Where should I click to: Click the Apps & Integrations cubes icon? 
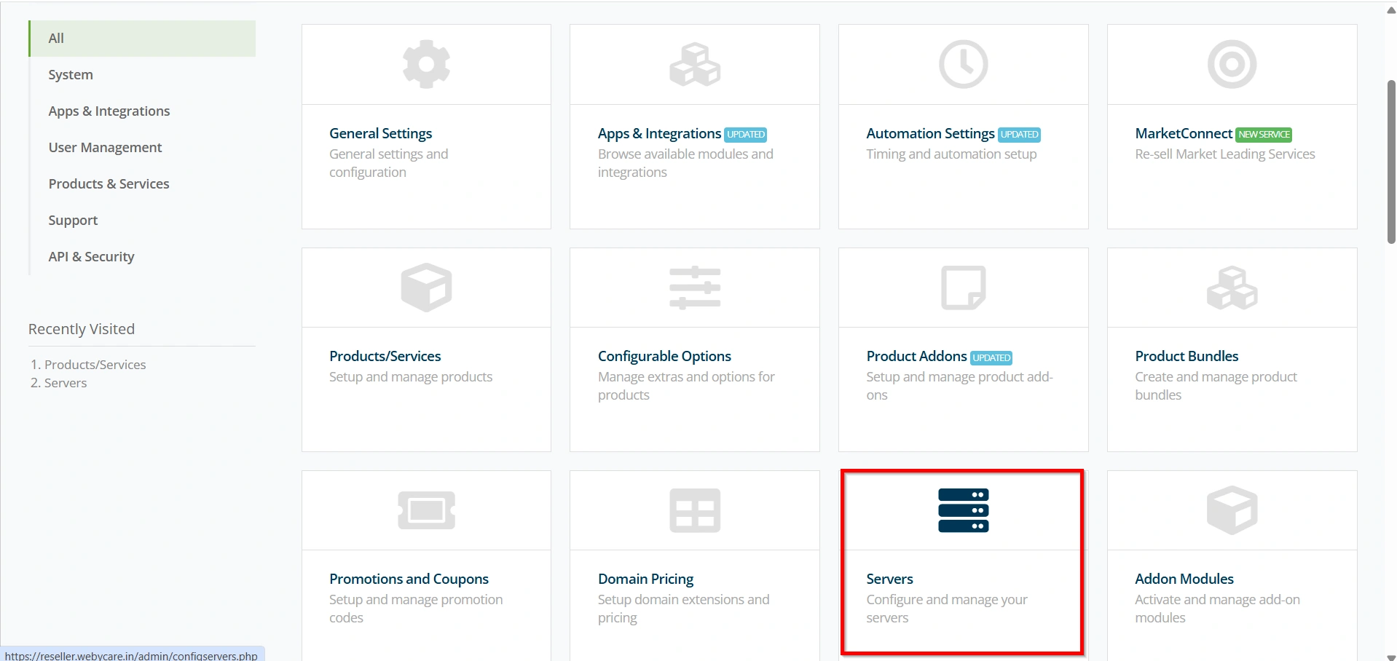695,64
